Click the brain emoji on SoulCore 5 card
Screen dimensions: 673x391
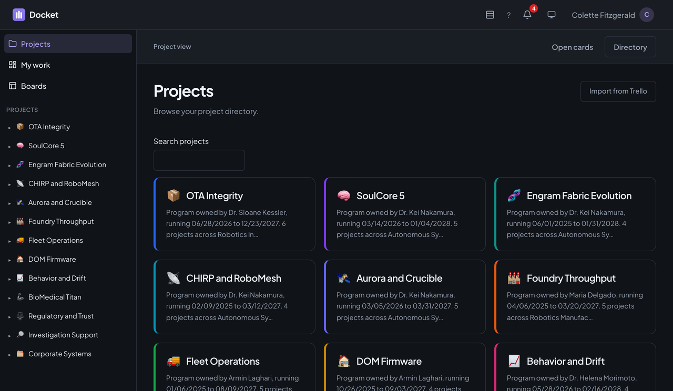(x=344, y=195)
